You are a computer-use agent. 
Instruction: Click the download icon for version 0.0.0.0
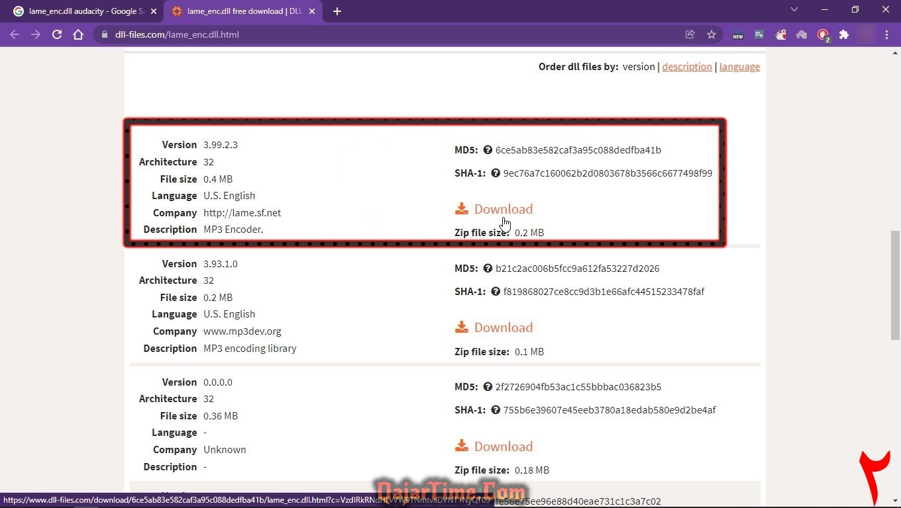click(x=462, y=446)
